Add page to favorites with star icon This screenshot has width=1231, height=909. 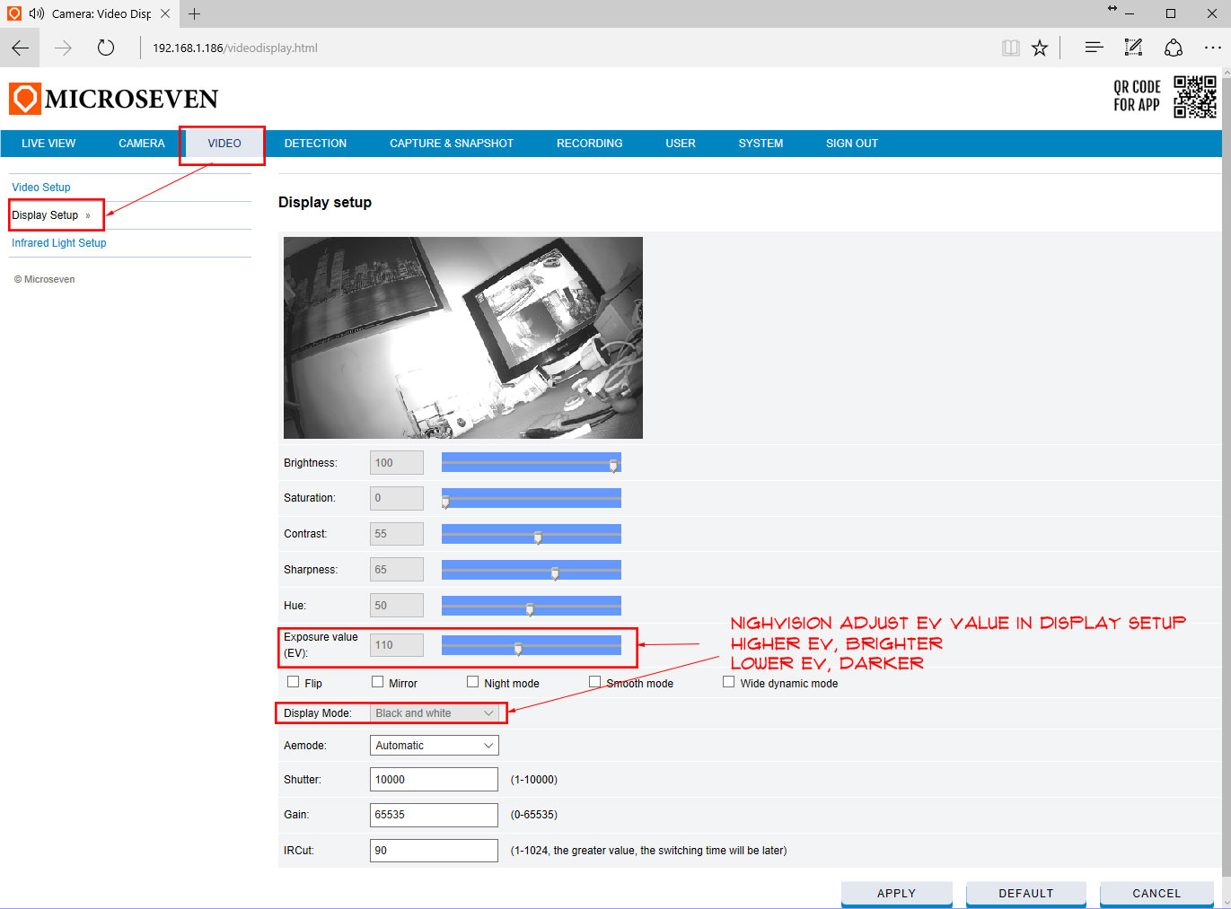(x=1040, y=48)
